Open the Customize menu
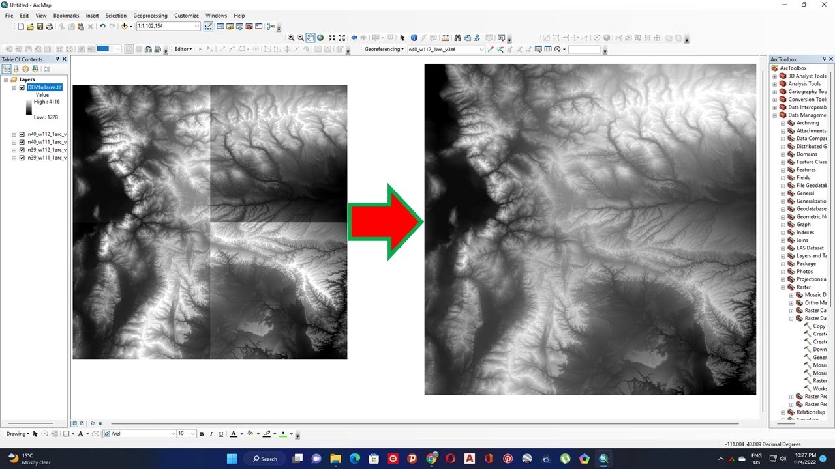Screen dimensions: 835x469 (187, 16)
